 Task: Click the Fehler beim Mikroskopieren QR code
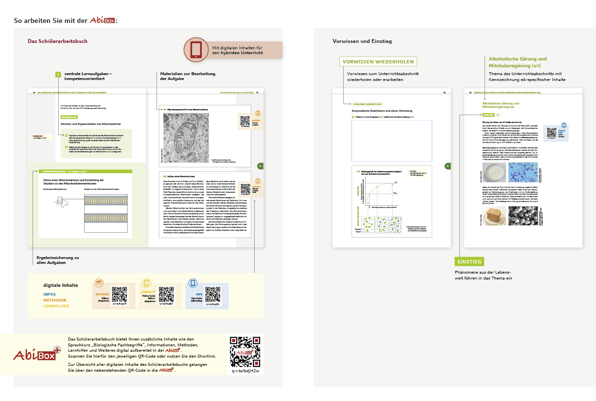pos(166,294)
